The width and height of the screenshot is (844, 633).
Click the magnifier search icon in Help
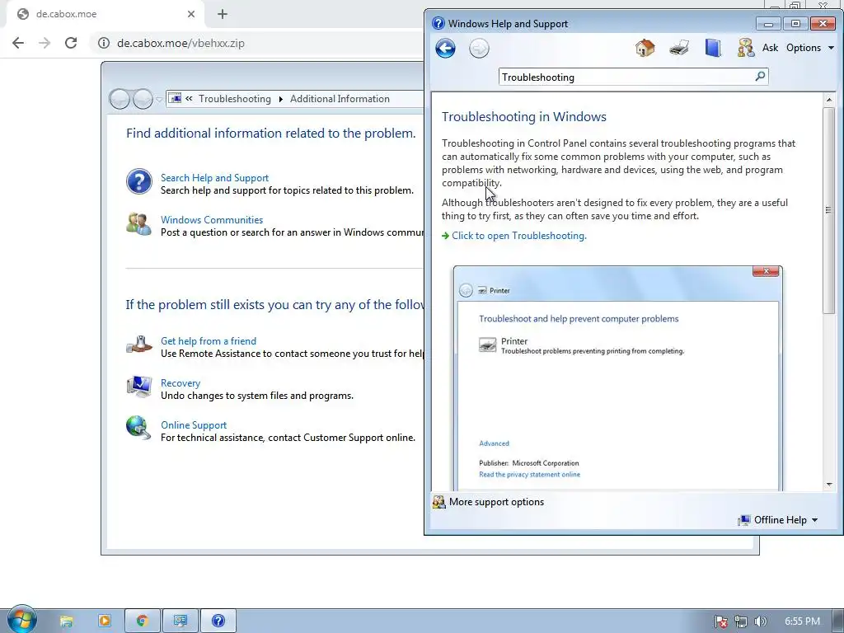pyautogui.click(x=760, y=77)
